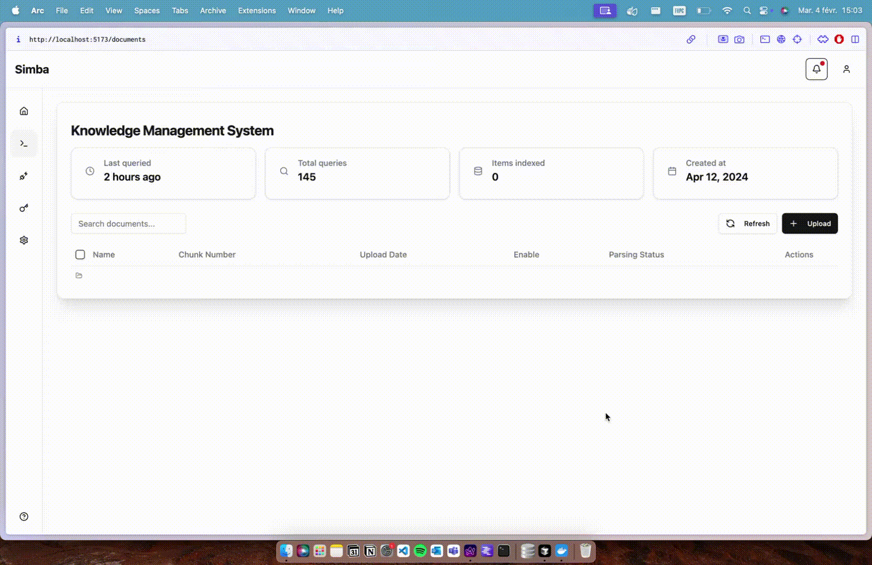Click the Chunk Number column header

[207, 255]
